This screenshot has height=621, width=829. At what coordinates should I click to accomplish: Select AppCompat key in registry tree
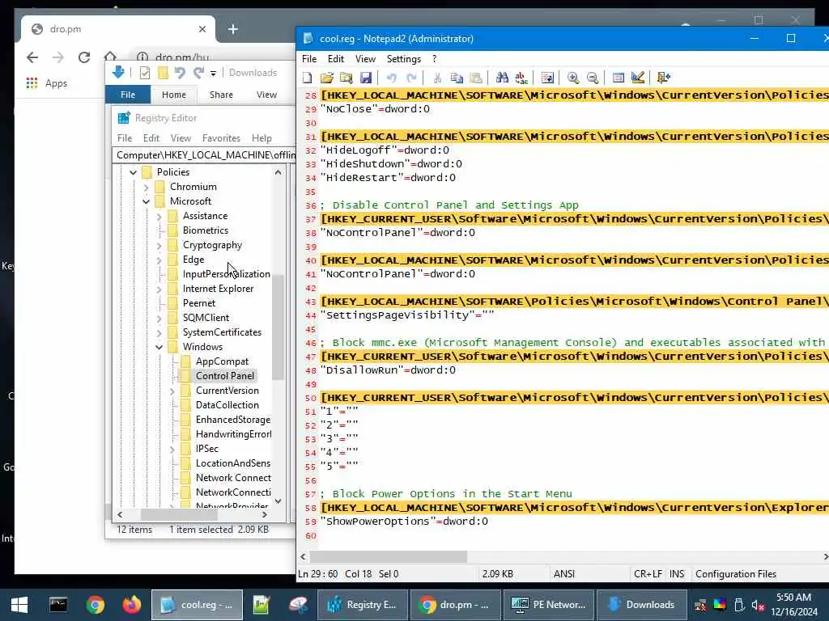pyautogui.click(x=222, y=361)
